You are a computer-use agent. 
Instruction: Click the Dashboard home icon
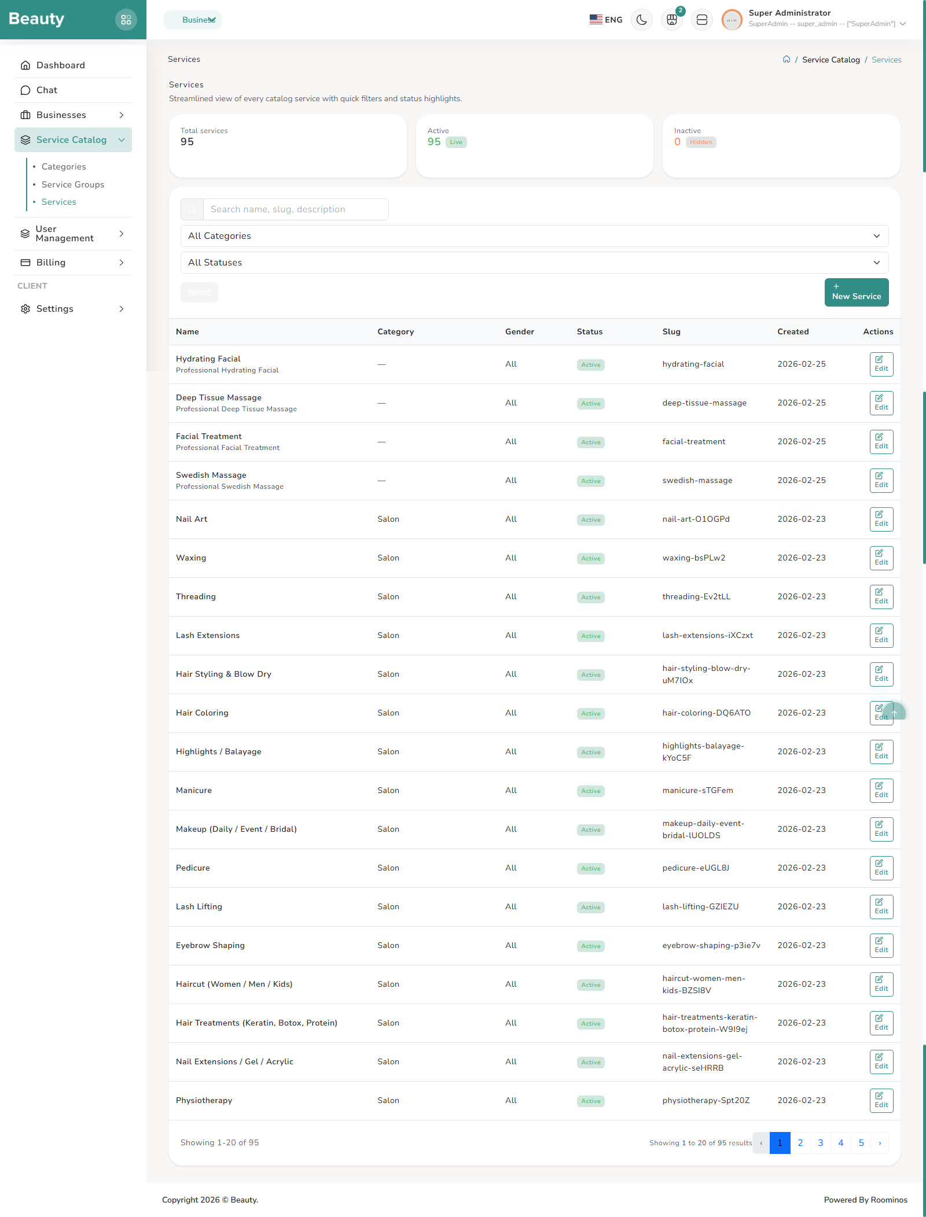click(x=25, y=65)
